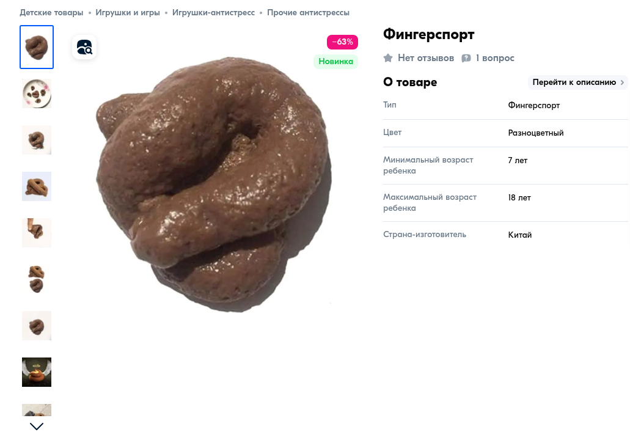
Task: Select the first highlighted product thumbnail
Action: point(37,47)
